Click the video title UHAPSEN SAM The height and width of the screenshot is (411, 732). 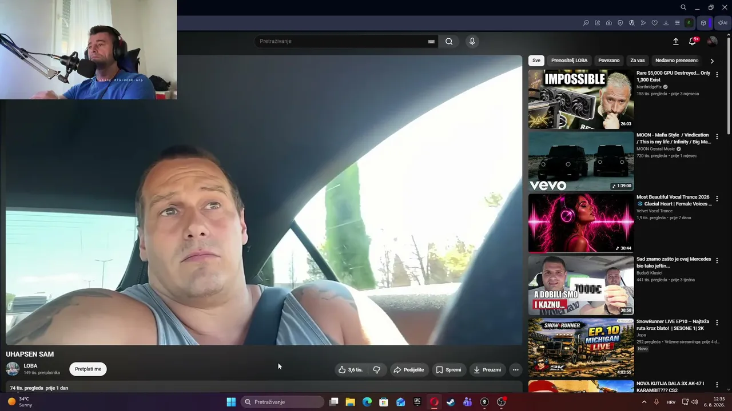pyautogui.click(x=30, y=354)
